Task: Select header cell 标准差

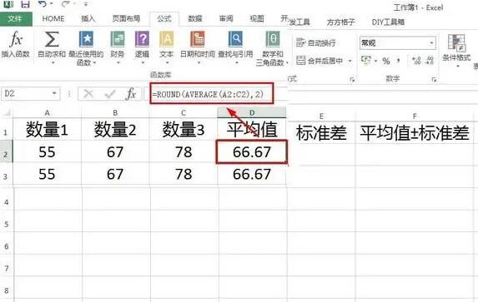Action: point(321,133)
